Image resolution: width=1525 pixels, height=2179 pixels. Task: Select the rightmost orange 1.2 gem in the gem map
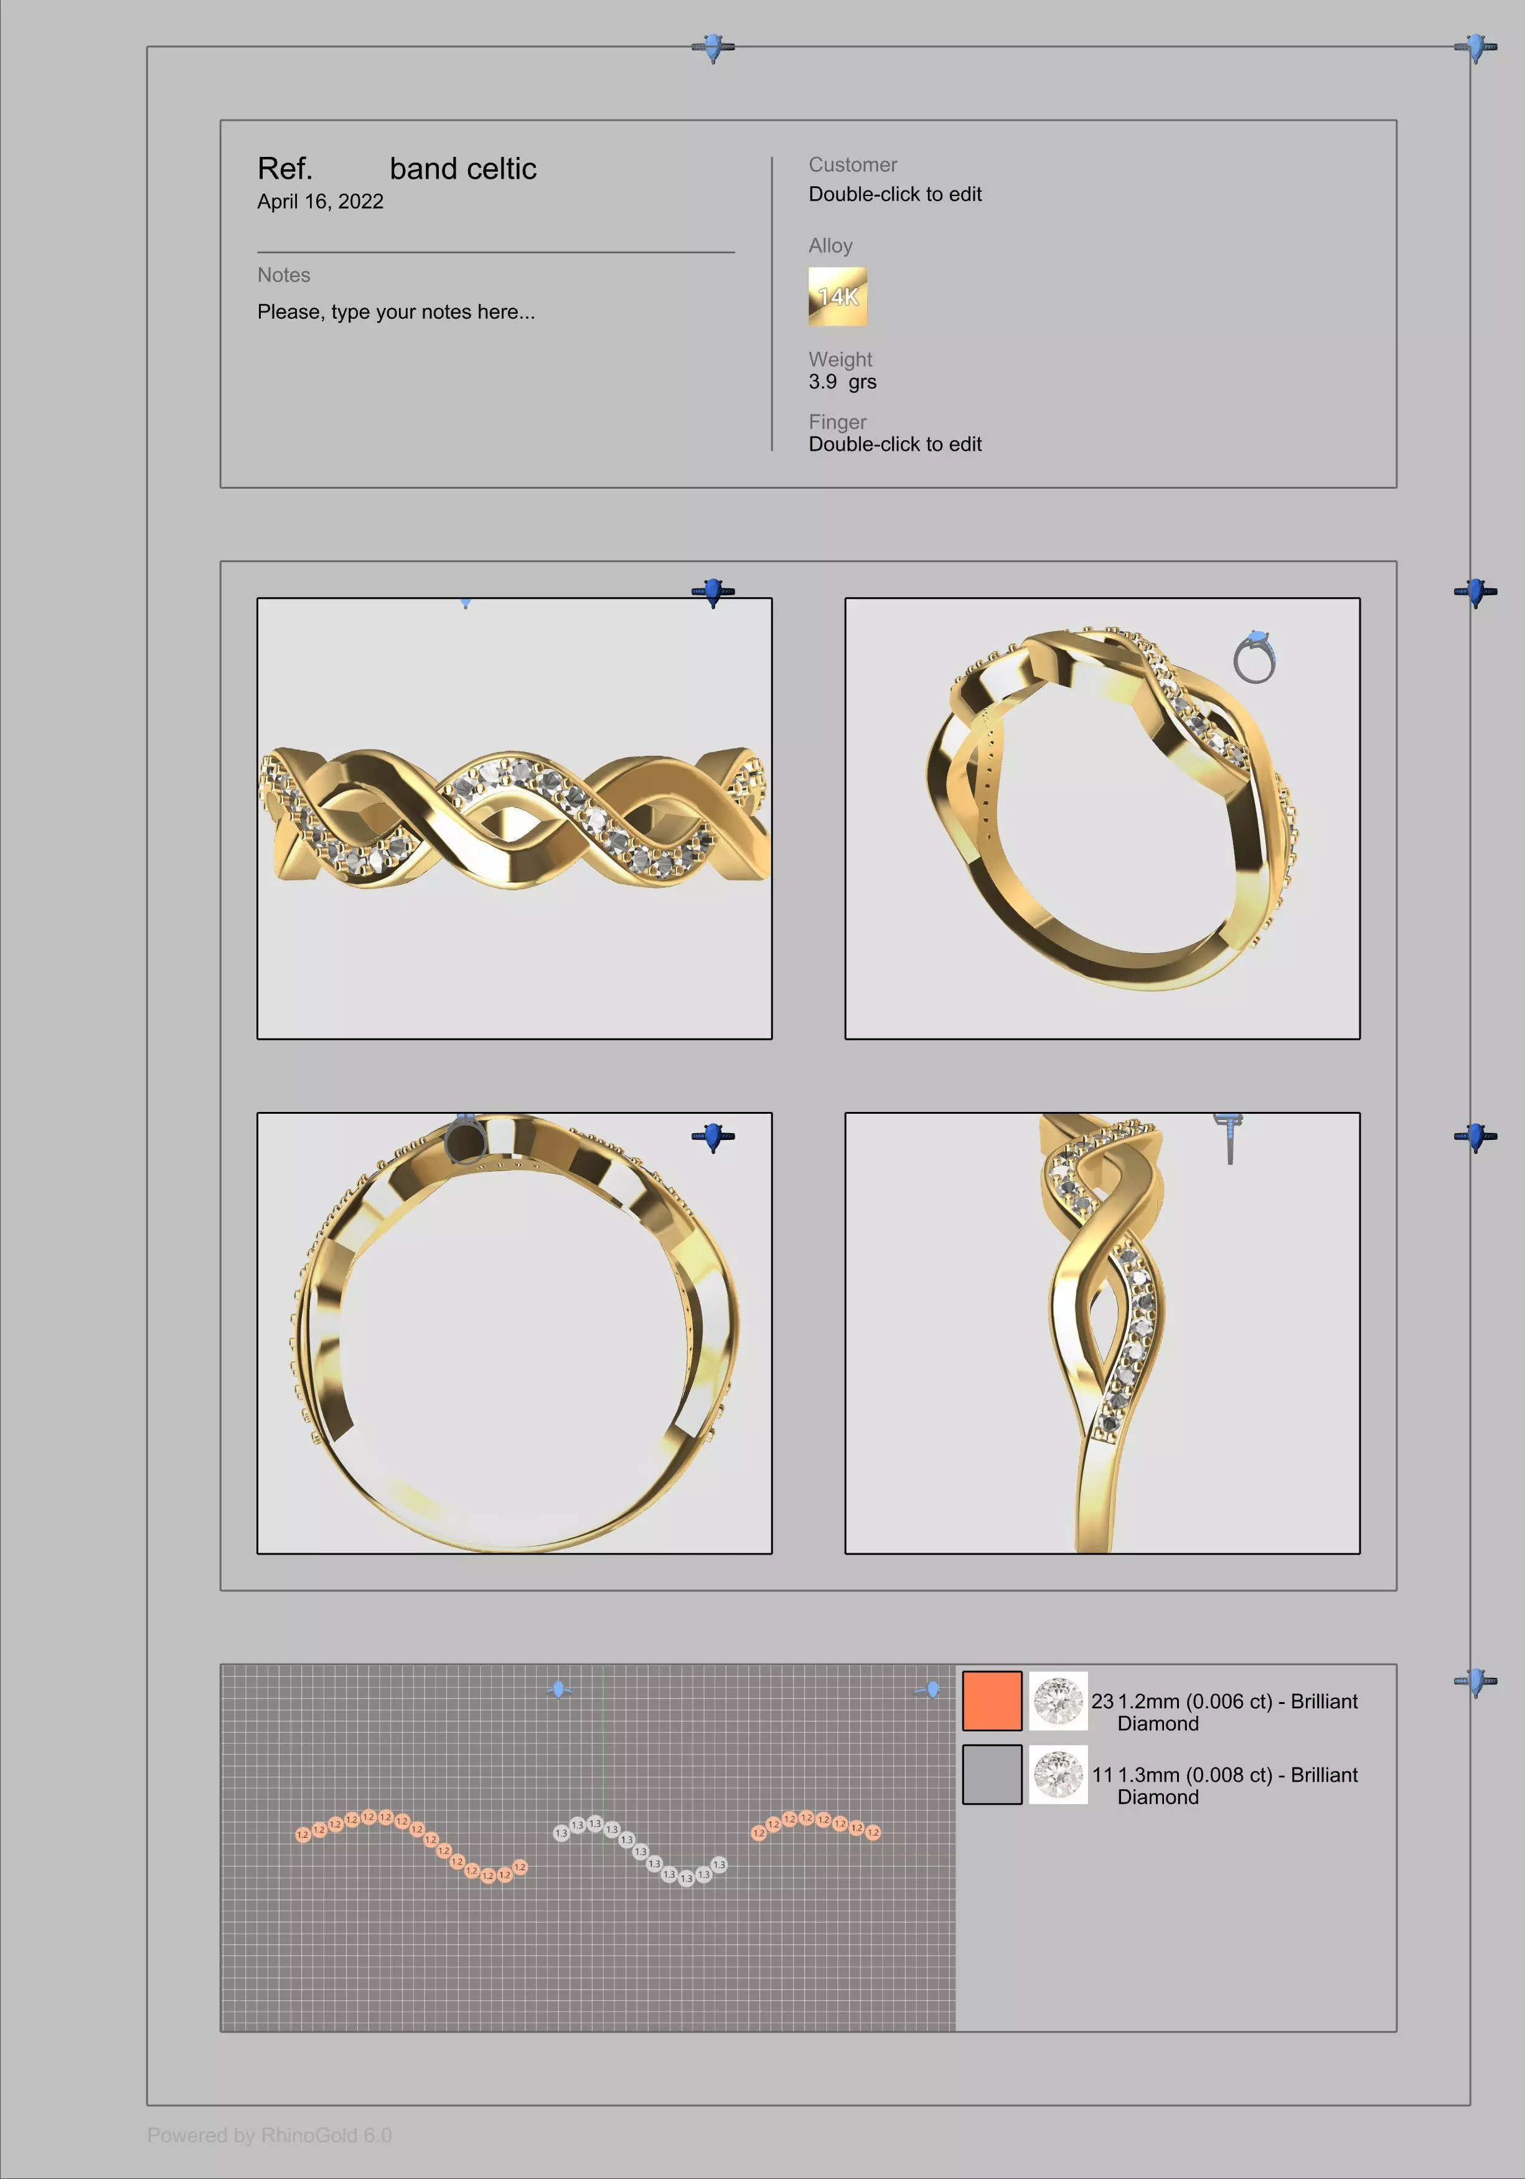click(873, 1833)
